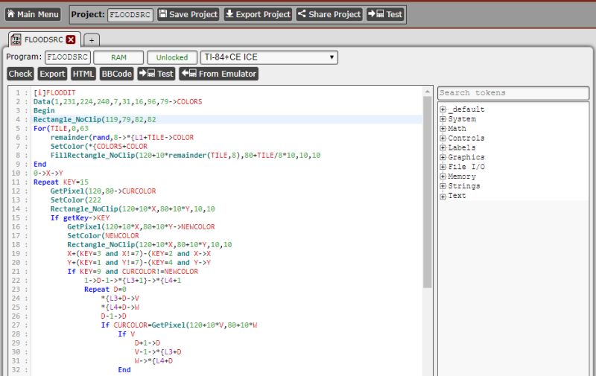Click the 0->X->Y line

click(48, 173)
